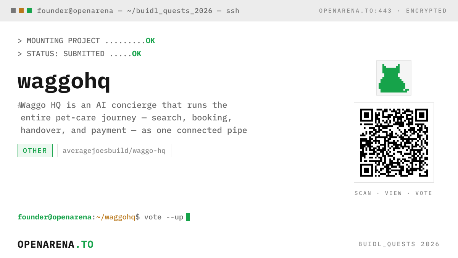Image resolution: width=458 pixels, height=258 pixels.
Task: Click the ~/waggohq path in prompt
Action: pos(116,217)
